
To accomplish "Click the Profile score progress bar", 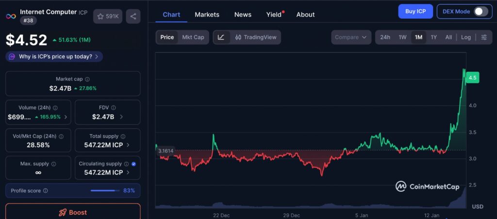I will pyautogui.click(x=105, y=191).
